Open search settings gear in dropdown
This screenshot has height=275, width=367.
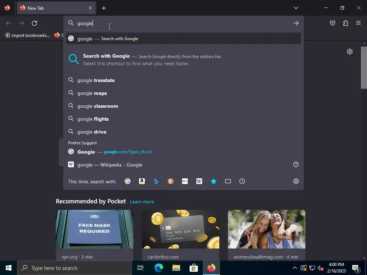(296, 181)
